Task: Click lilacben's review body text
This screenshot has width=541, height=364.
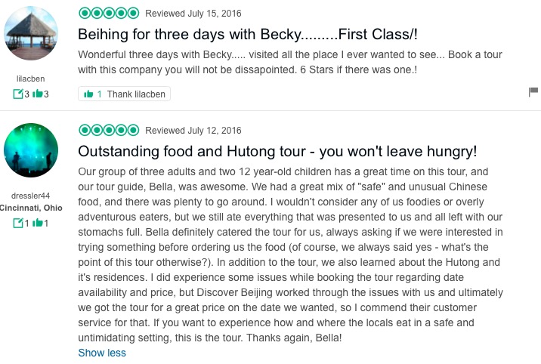Action: 290,62
